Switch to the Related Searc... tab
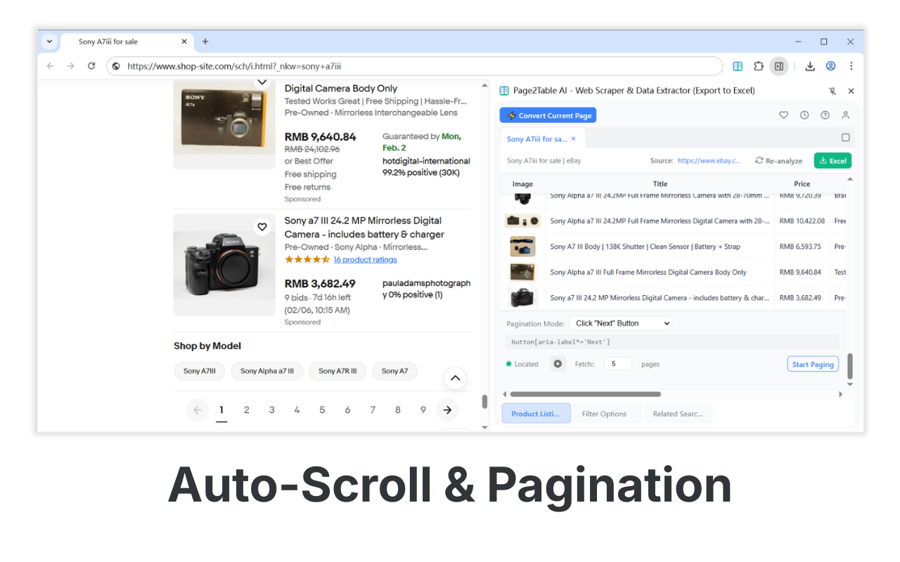The image size is (900, 562). (678, 414)
